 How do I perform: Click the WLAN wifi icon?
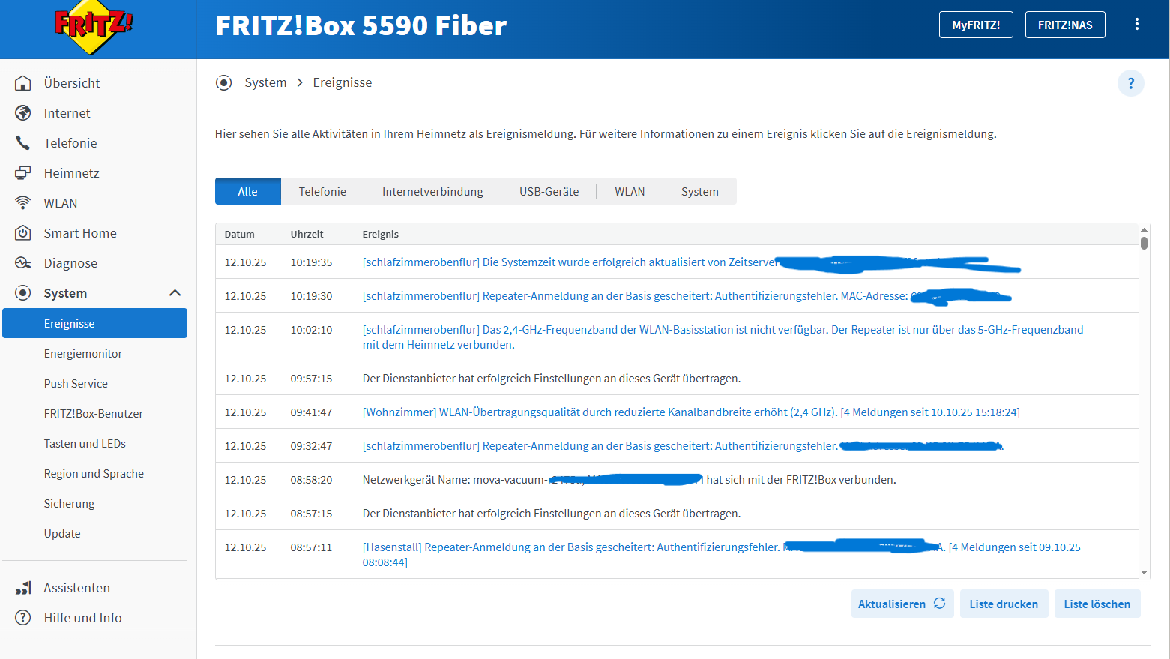(x=23, y=203)
